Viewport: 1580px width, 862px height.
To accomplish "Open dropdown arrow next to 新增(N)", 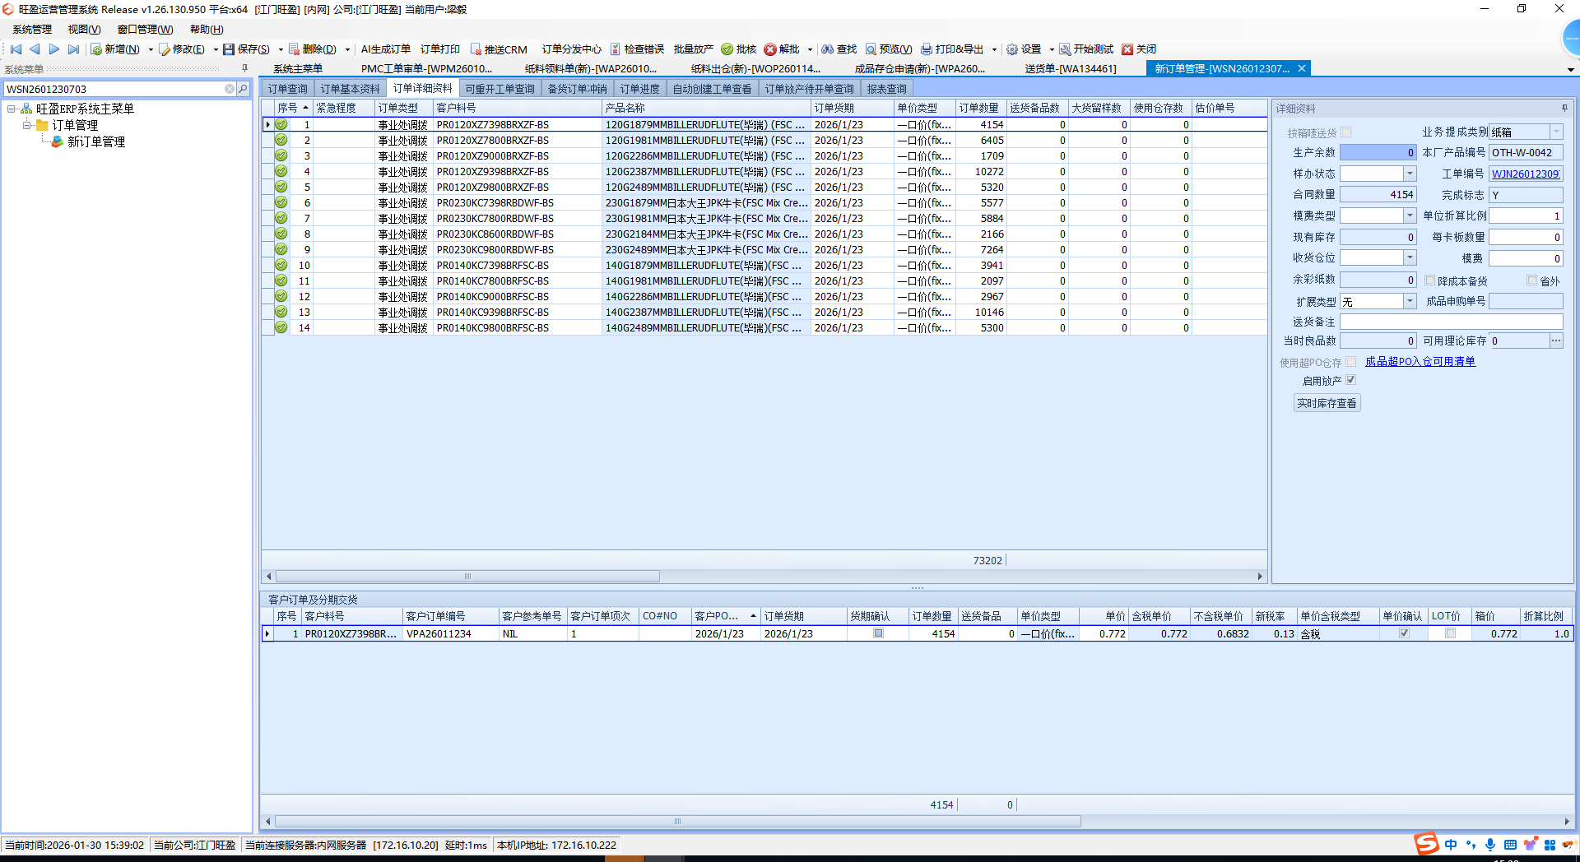I will click(151, 49).
